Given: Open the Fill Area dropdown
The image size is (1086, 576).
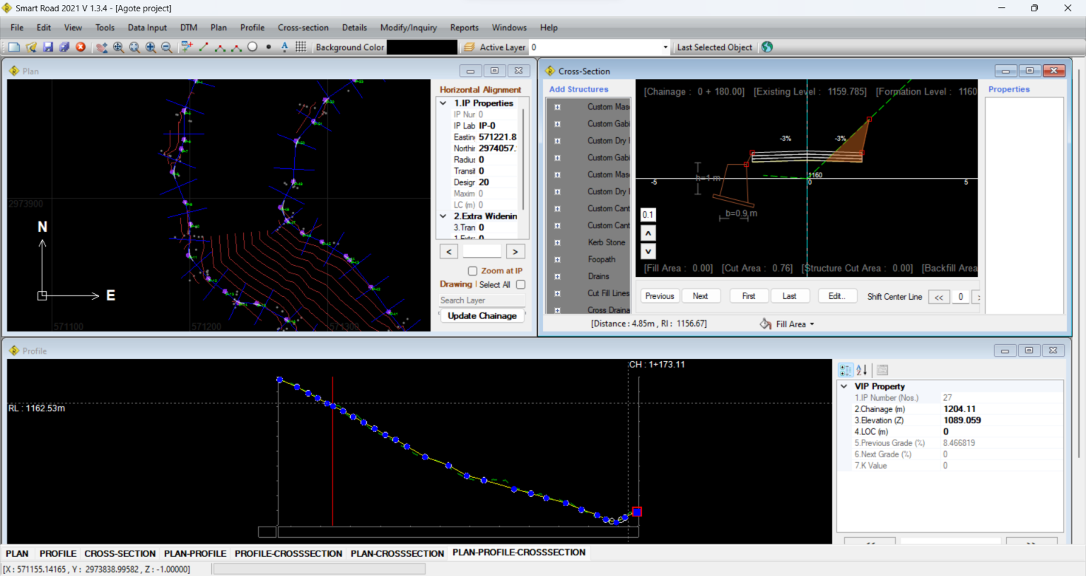Looking at the screenshot, I should [812, 324].
